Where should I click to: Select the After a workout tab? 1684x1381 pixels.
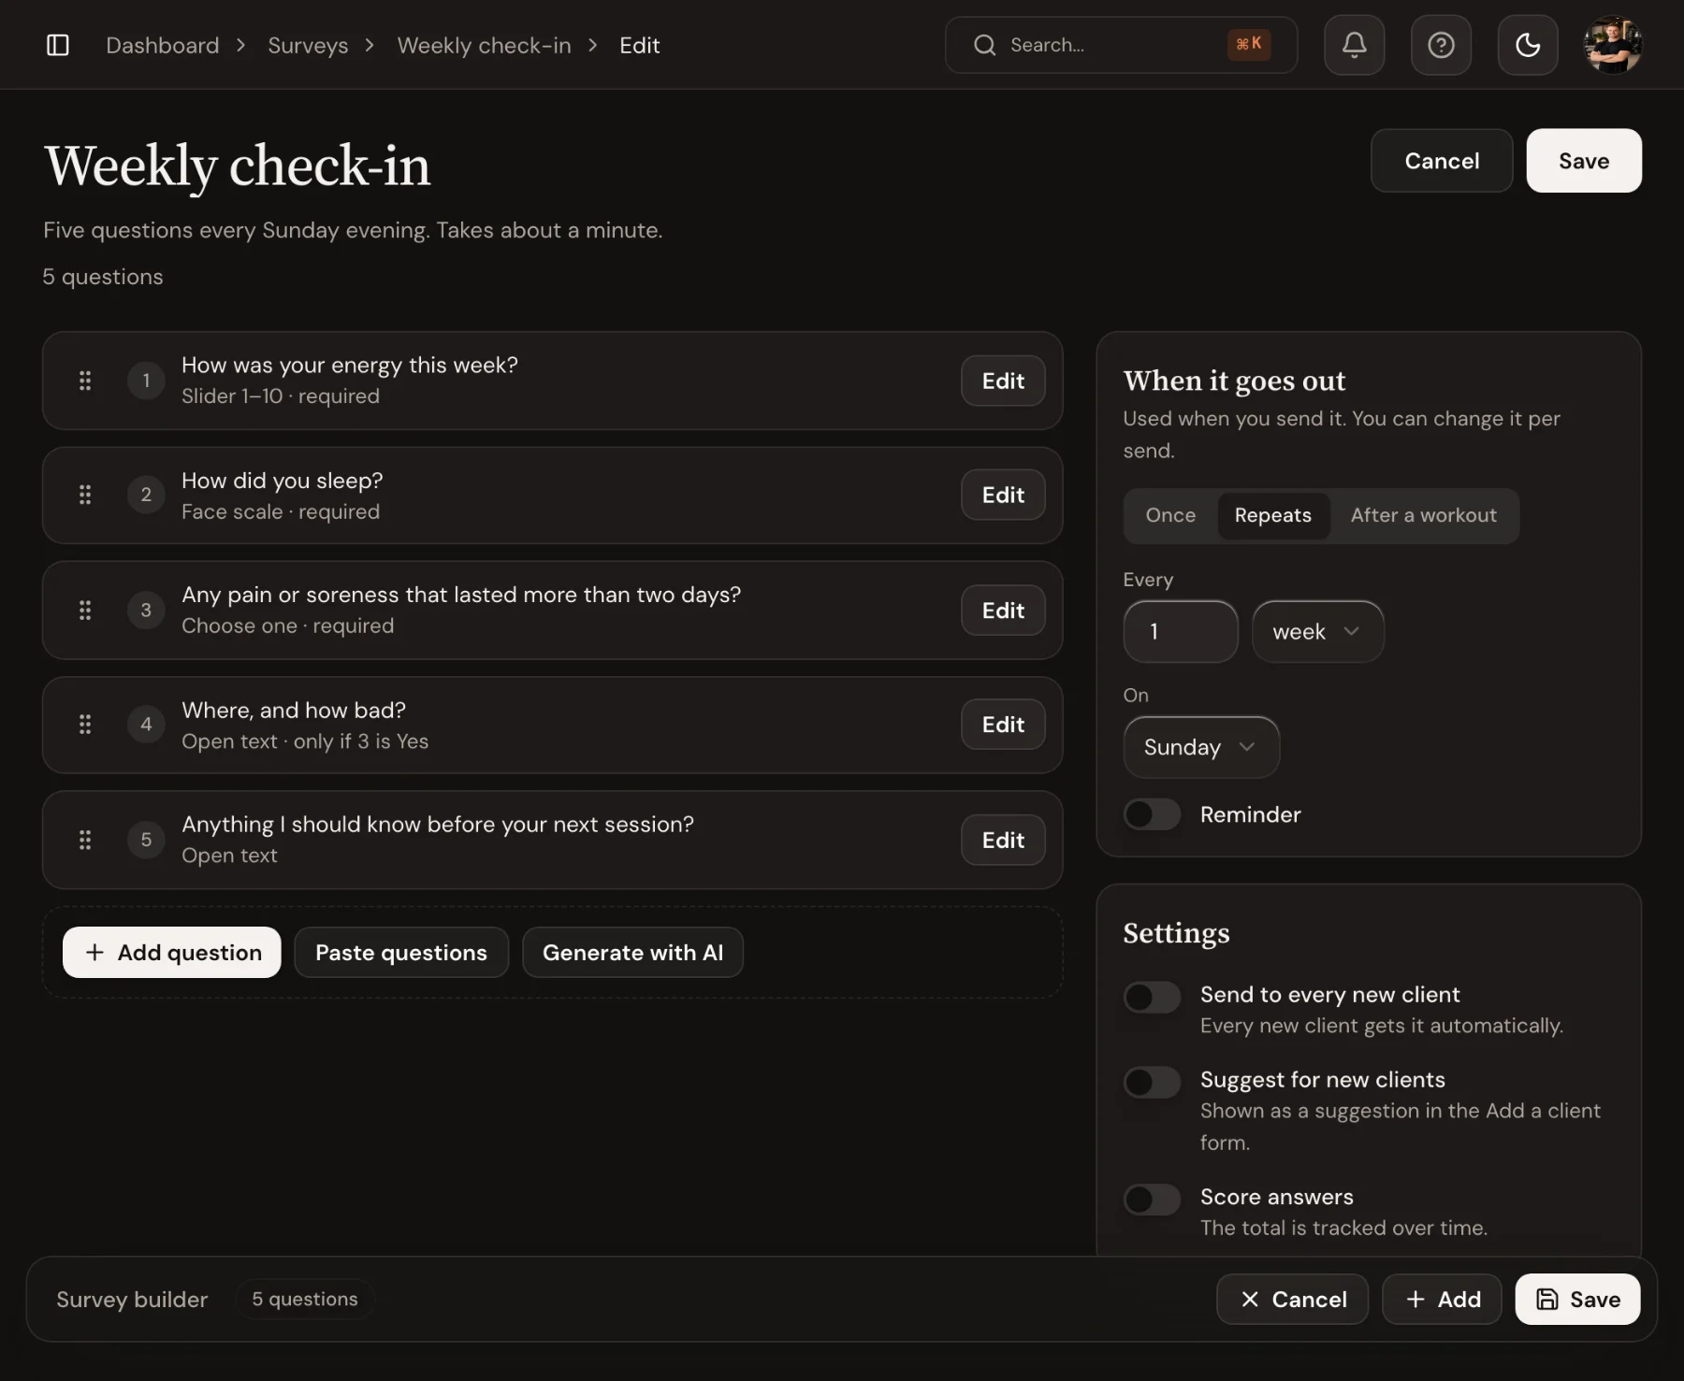coord(1423,515)
